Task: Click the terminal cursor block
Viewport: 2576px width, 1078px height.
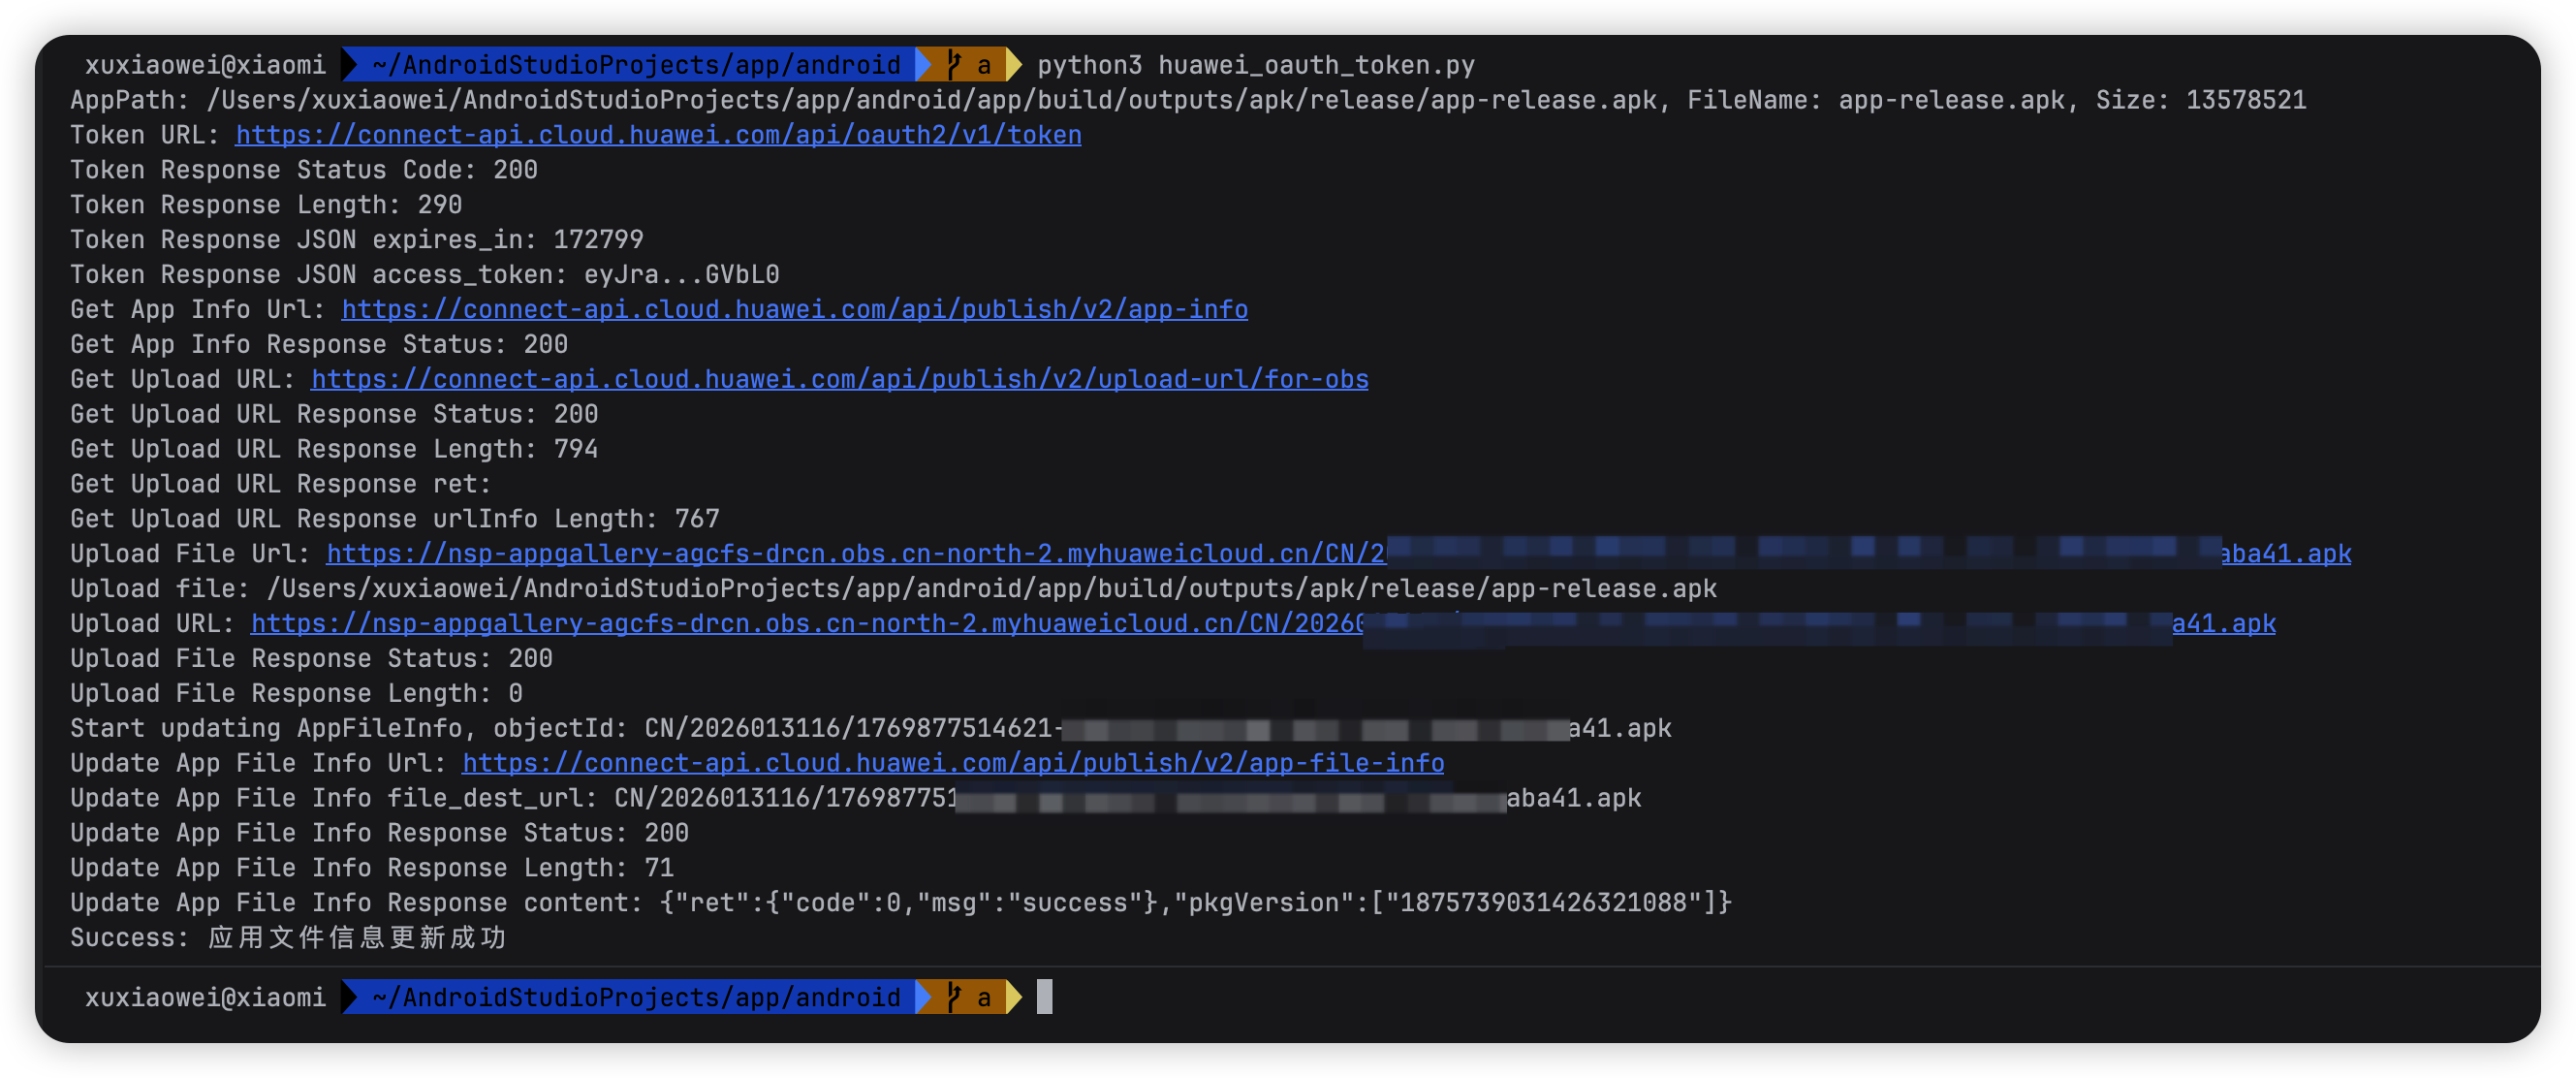Action: (x=1044, y=998)
